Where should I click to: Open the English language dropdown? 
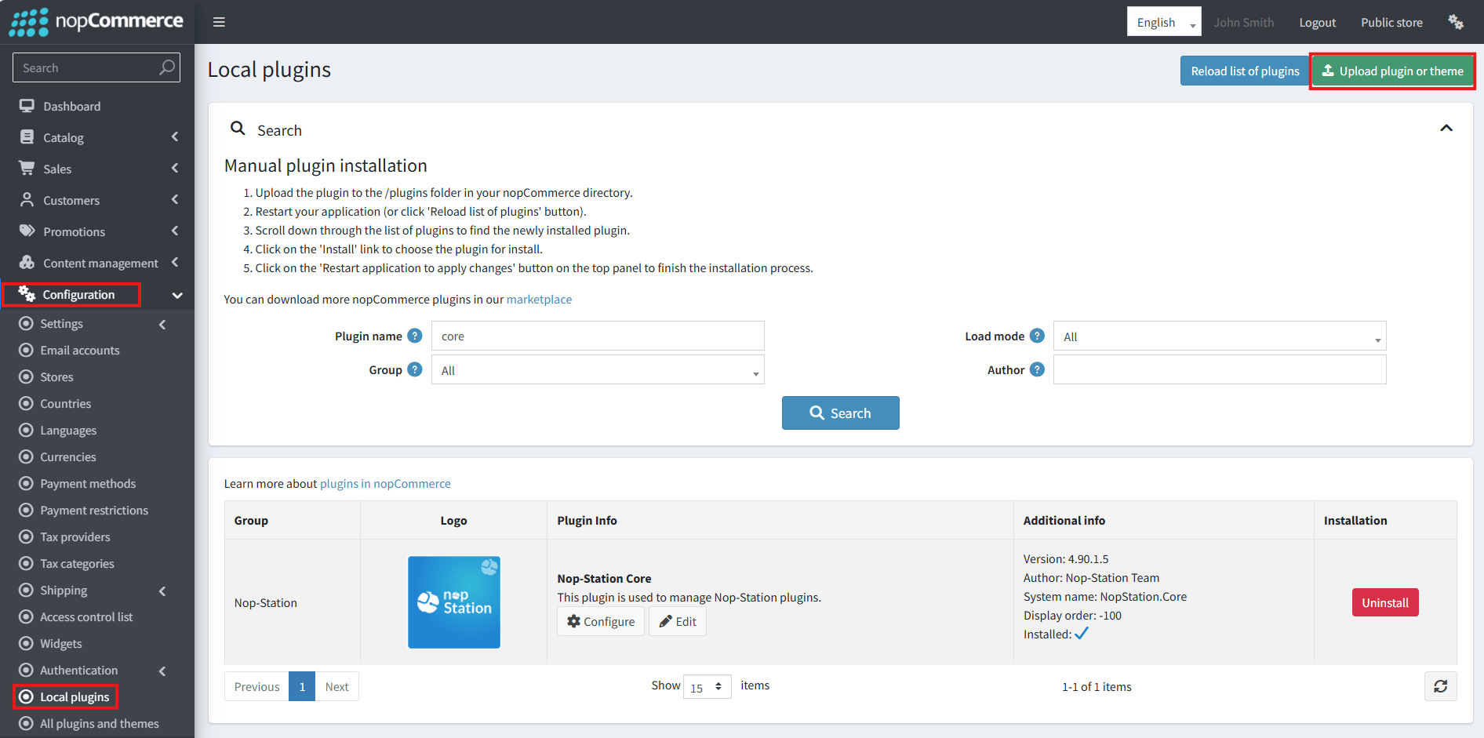click(x=1164, y=22)
